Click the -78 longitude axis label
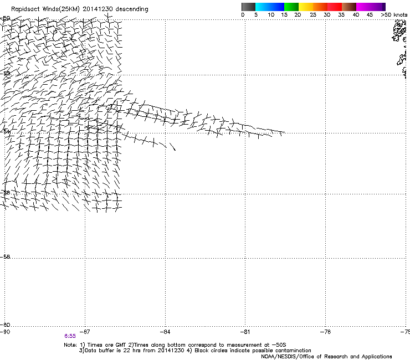This screenshot has width=410, height=360. coord(325,332)
